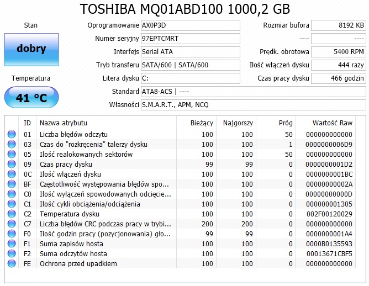Screen dimensions: 369x286
Task: Click the buffer size field 8192 KB
Action: click(339, 25)
